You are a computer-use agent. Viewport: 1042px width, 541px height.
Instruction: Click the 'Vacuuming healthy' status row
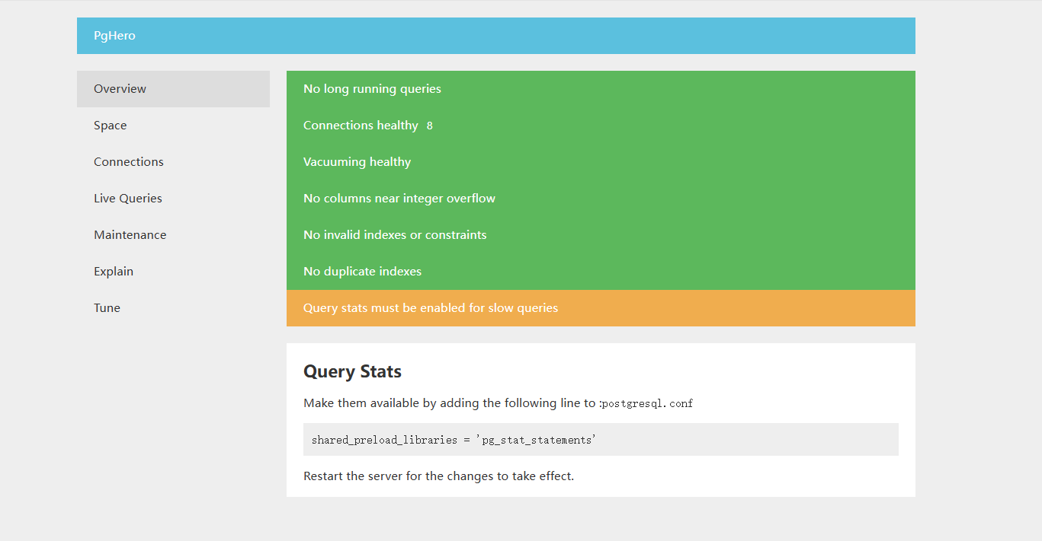pyautogui.click(x=601, y=162)
